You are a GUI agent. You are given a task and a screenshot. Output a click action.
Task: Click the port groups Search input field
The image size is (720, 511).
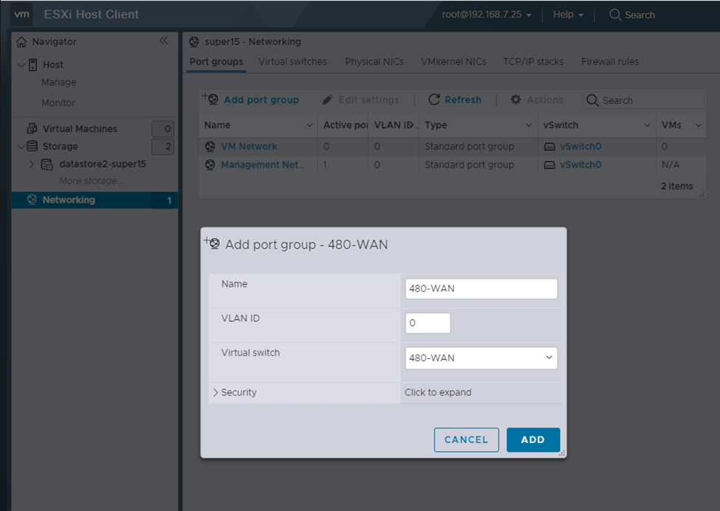click(643, 100)
